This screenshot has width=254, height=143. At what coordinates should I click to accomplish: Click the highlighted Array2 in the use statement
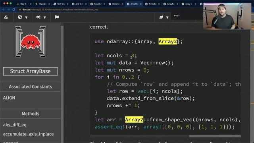pos(167,41)
